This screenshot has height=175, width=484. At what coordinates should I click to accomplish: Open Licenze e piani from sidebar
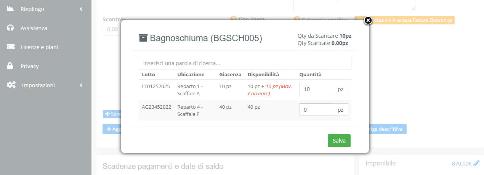(x=39, y=47)
